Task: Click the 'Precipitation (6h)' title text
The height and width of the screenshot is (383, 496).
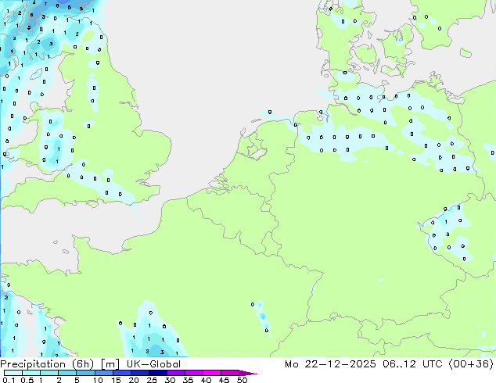Action: click(47, 364)
